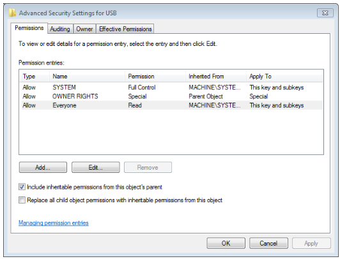
Task: Switch to the Auditing tab
Action: click(60, 29)
